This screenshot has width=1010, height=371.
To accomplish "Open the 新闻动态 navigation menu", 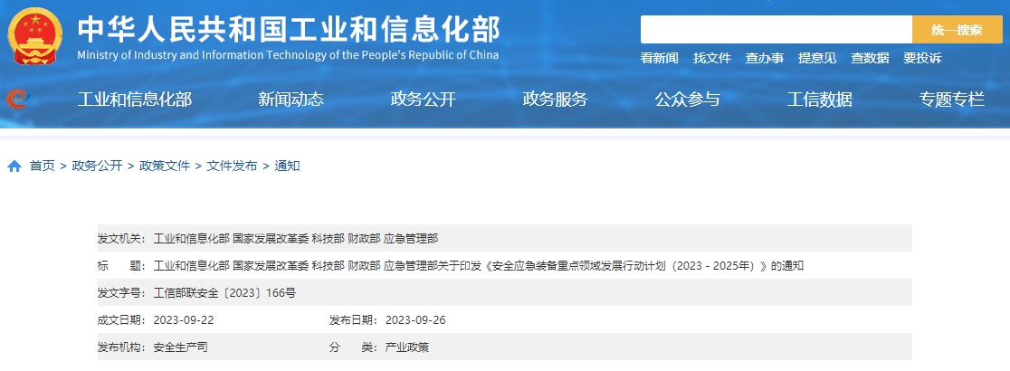I will tap(291, 100).
